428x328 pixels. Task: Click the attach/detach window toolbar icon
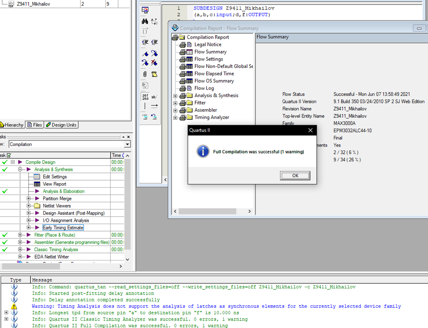(145, 11)
